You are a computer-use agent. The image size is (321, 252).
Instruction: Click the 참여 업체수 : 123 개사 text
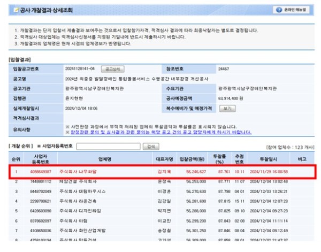pyautogui.click(x=290, y=147)
